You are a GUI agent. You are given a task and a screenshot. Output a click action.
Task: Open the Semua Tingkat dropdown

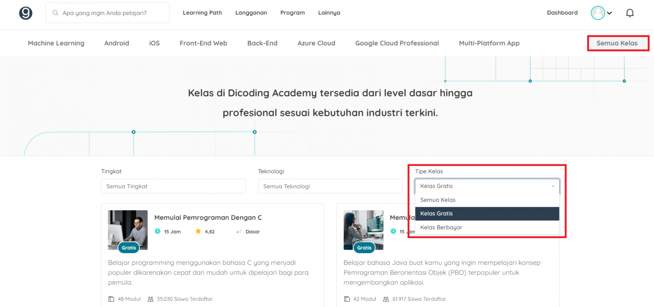click(x=173, y=186)
